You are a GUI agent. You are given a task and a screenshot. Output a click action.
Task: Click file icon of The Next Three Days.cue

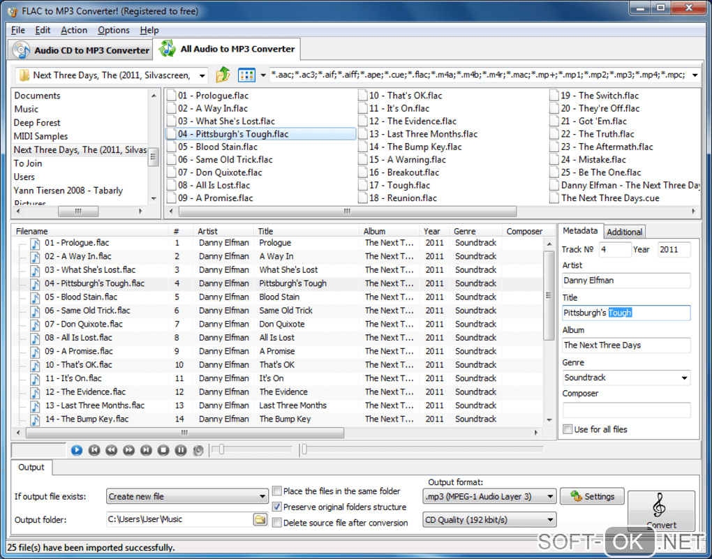(x=554, y=198)
